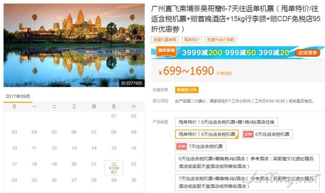Image resolution: width=325 pixels, height=193 pixels.
Task: Pick September 22 priced ¥699 in calendar
Action: pyautogui.click(x=114, y=168)
